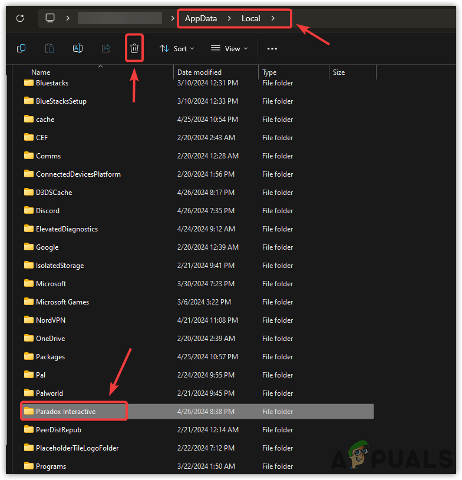Screen dimensions: 462x480
Task: Sort by the Date modified column header
Action: pos(199,72)
